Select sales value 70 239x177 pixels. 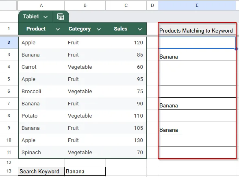point(126,153)
